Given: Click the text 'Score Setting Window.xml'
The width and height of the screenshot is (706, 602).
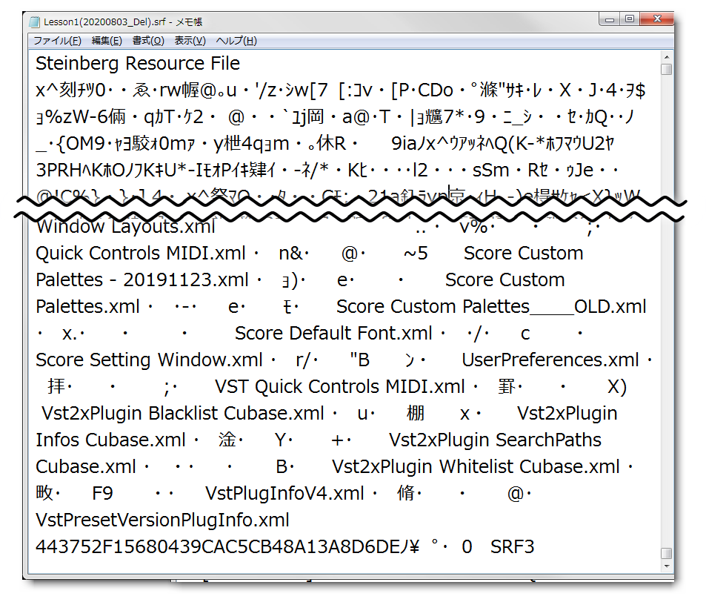Looking at the screenshot, I should coord(149,360).
